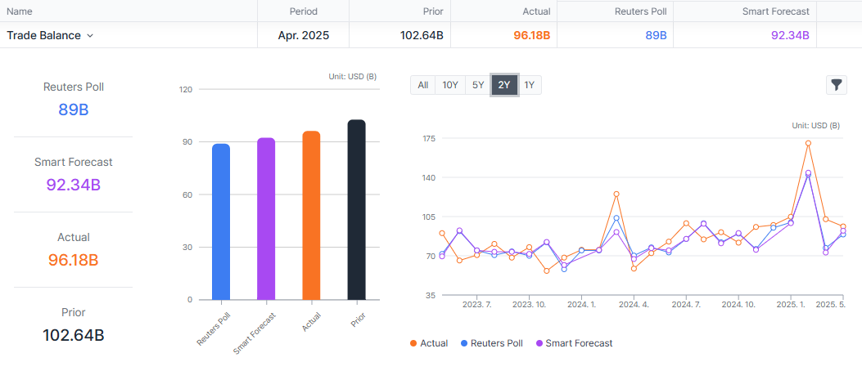The image size is (862, 371).
Task: Switch to the 5Y time range
Action: pos(477,85)
